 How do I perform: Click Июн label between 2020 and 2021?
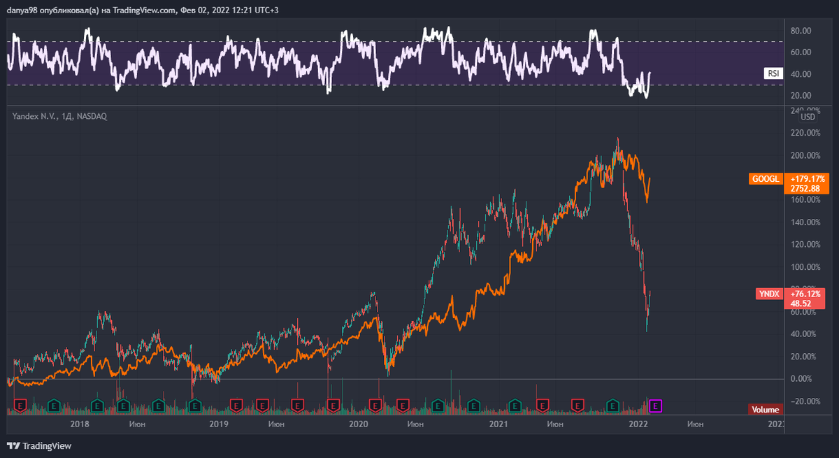(x=415, y=424)
